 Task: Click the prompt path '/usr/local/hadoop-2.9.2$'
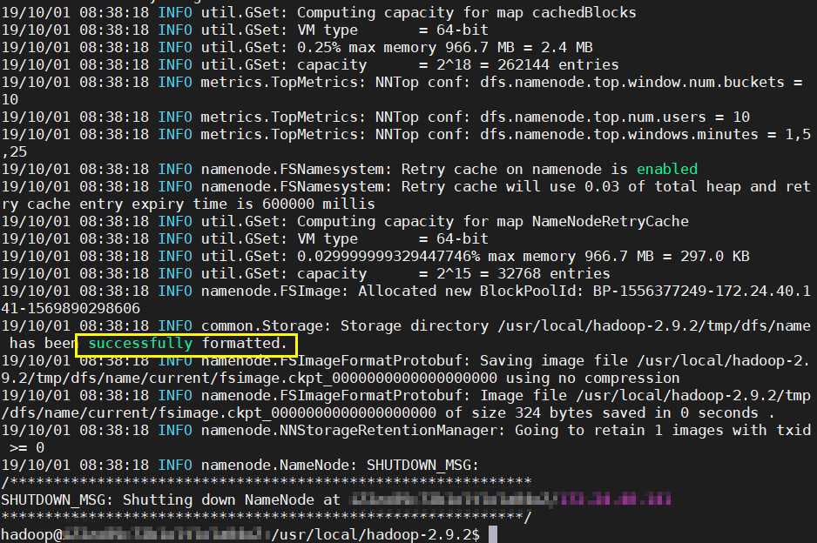[375, 535]
